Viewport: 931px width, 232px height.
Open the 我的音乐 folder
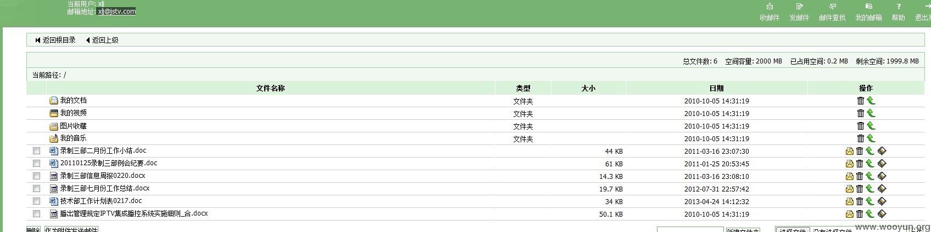tap(73, 138)
